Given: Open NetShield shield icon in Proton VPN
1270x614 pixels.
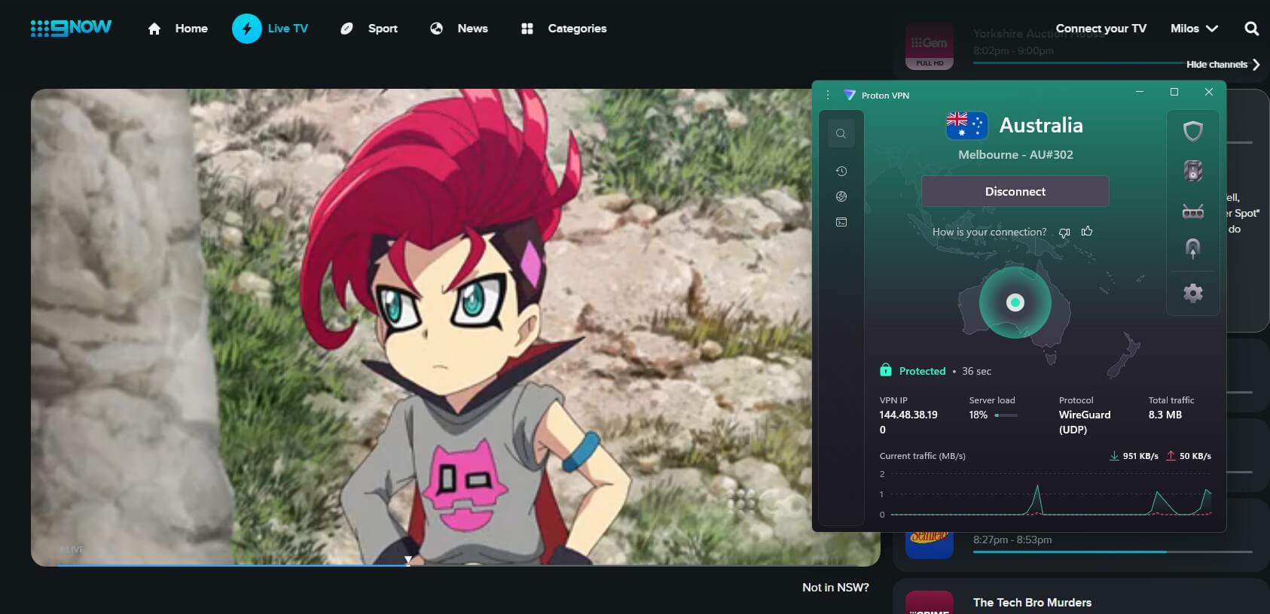Looking at the screenshot, I should (1193, 132).
